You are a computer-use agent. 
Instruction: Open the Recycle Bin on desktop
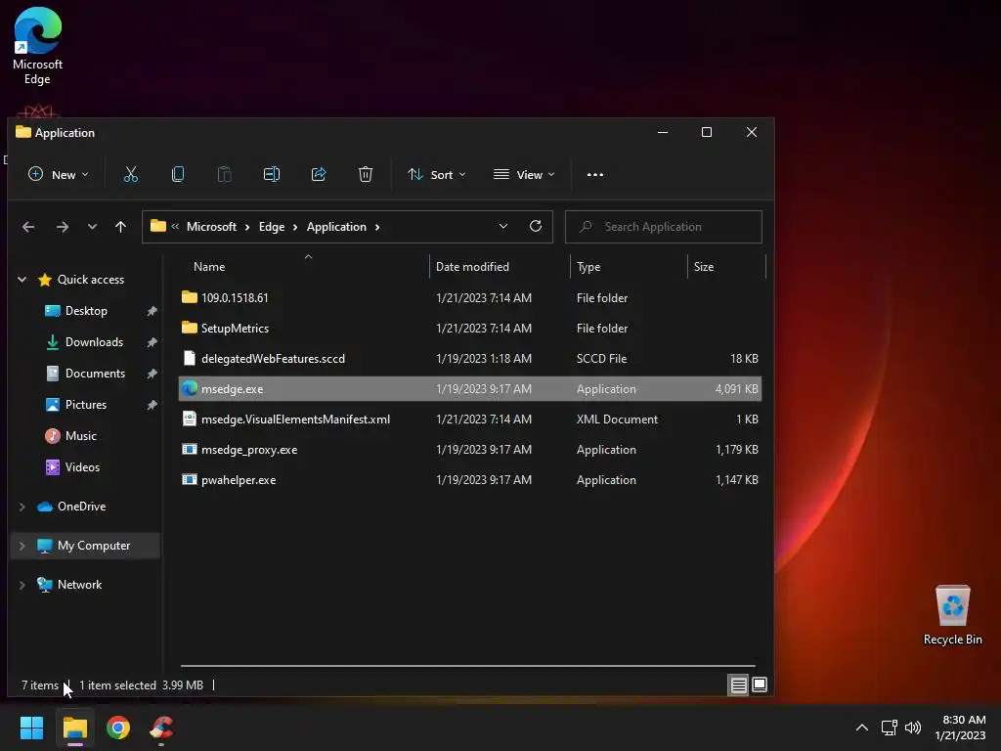952,616
